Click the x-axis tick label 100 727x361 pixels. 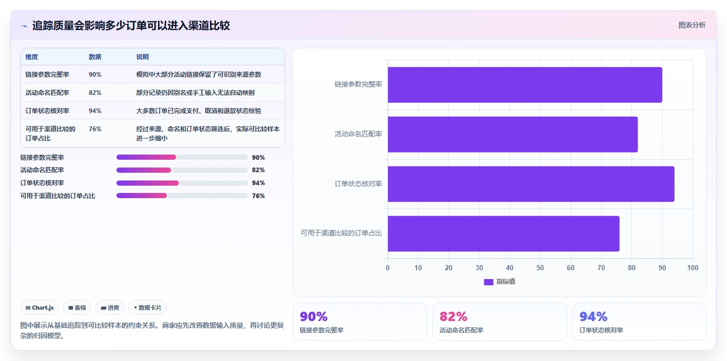693,268
